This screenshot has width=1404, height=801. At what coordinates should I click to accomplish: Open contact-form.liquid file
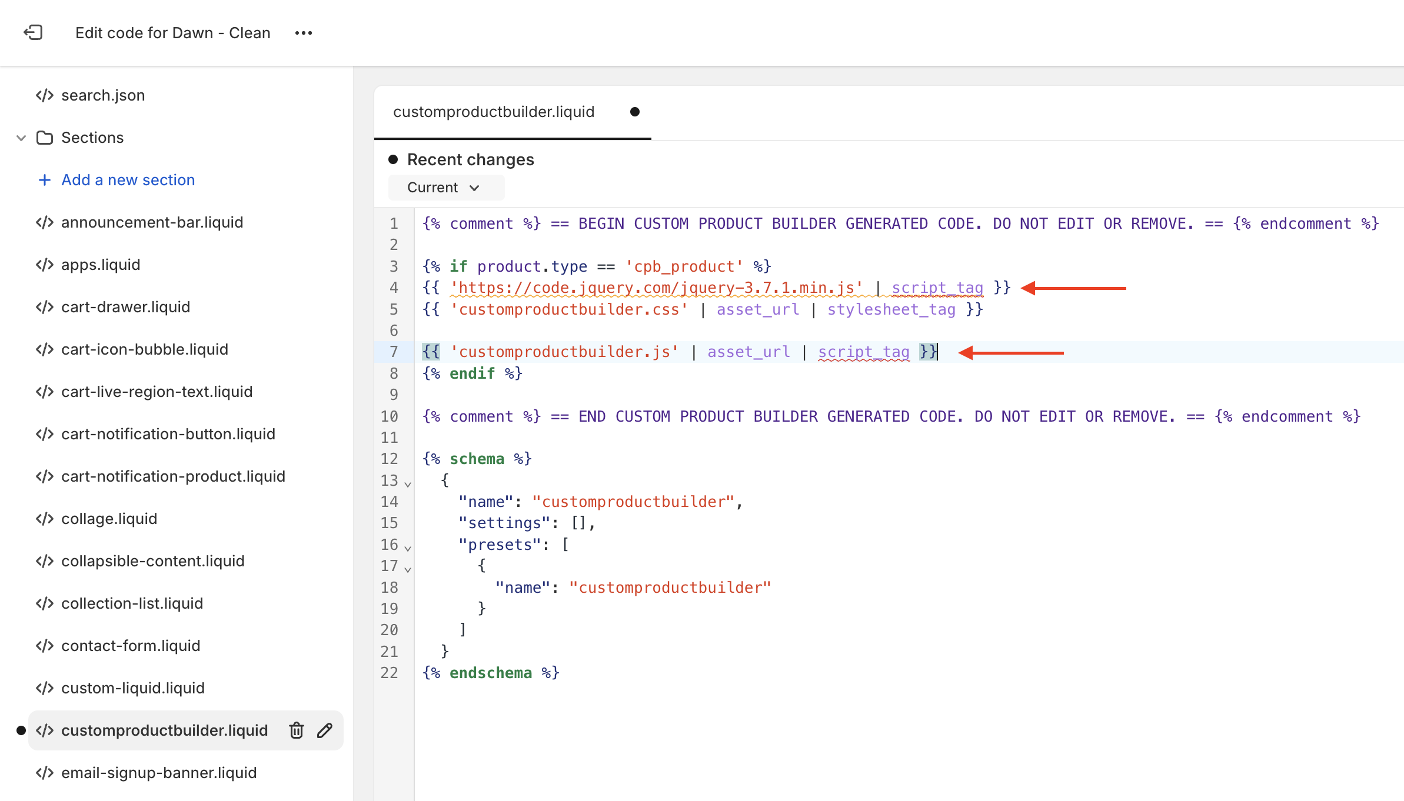[131, 646]
